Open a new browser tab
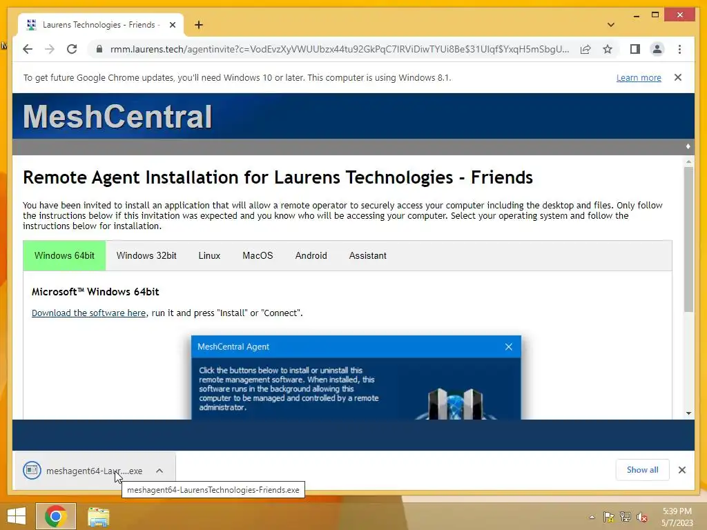Image resolution: width=707 pixels, height=530 pixels. tap(198, 25)
